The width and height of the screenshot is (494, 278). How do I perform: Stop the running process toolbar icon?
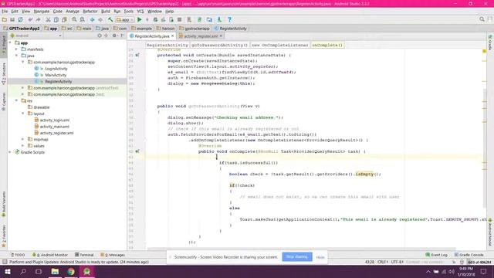click(179, 19)
